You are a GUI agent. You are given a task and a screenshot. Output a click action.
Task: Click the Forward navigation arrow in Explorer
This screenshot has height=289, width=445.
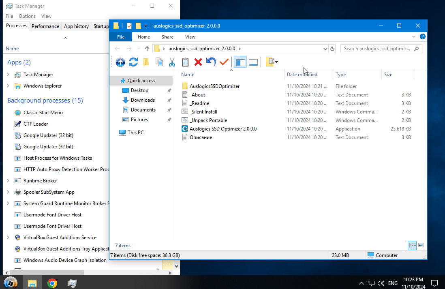pos(129,49)
